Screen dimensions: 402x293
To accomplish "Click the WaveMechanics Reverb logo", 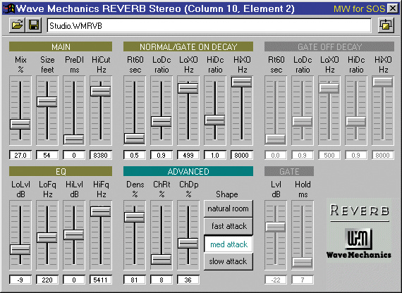I will tap(359, 230).
